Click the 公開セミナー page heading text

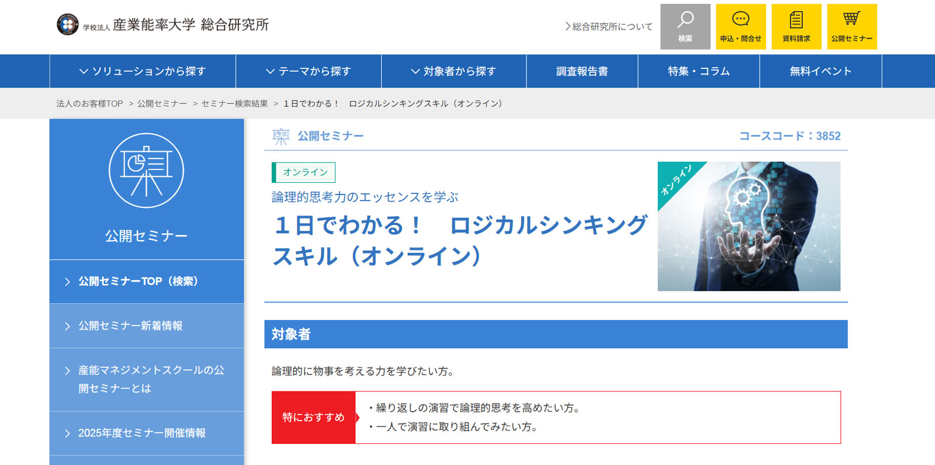331,136
